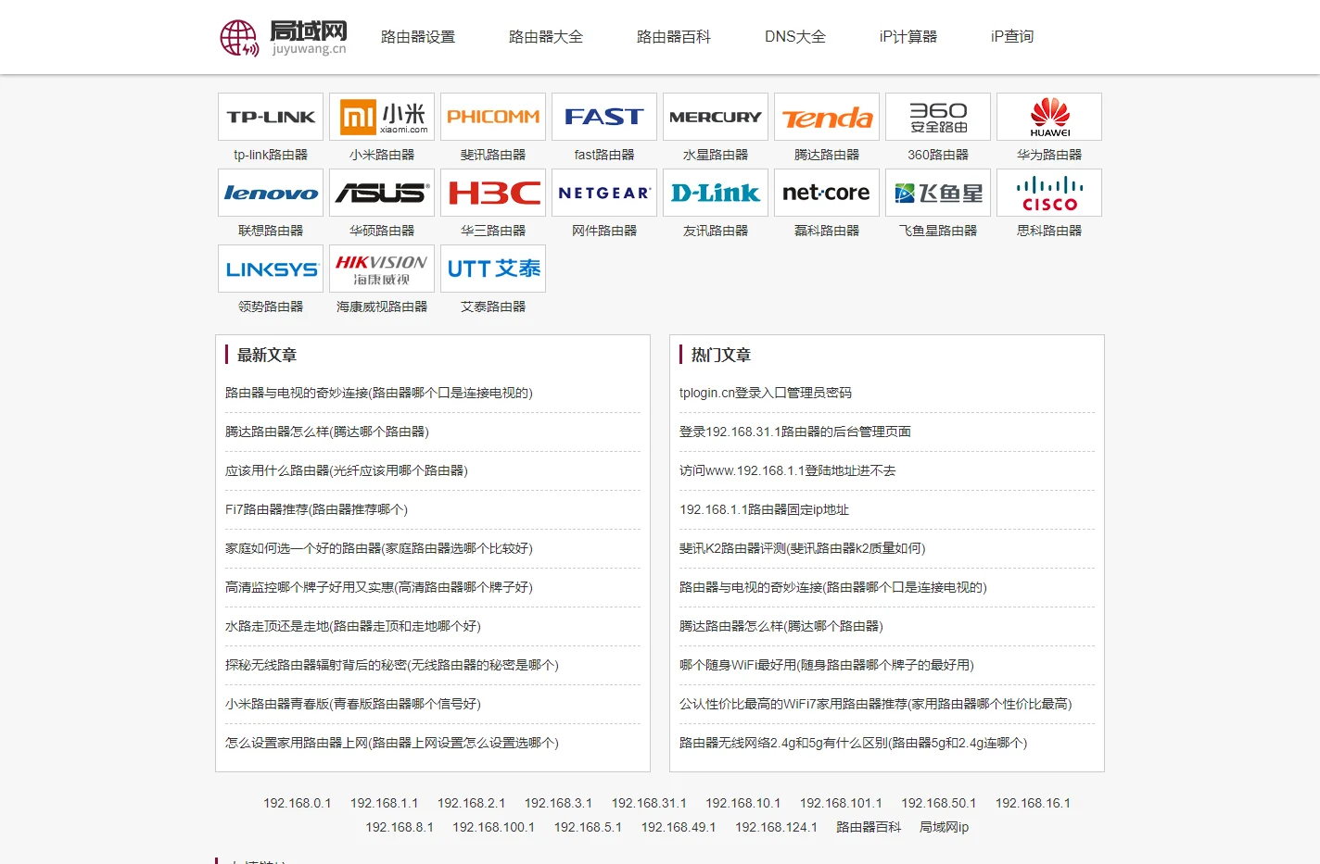
Task: Click the HIKVISION 海康威视 logo
Action: (382, 269)
